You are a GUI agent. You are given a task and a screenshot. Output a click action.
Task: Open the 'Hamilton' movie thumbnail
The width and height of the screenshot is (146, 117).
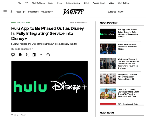coord(108,49)
